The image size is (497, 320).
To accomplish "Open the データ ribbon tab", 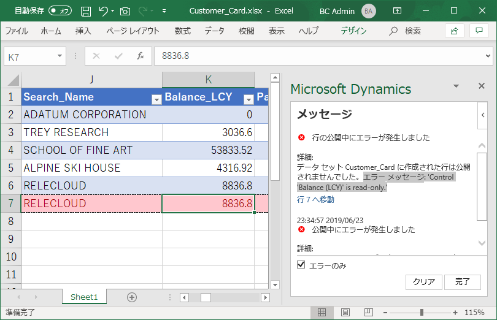I will [214, 31].
